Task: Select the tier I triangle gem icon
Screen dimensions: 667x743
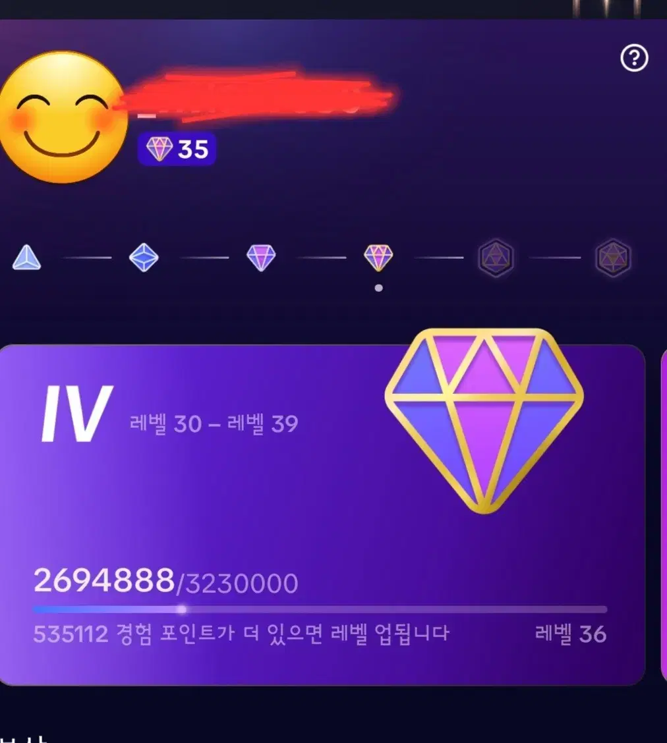Action: pyautogui.click(x=26, y=258)
